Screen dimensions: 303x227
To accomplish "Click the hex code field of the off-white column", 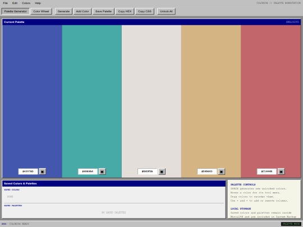I will (x=147, y=172).
